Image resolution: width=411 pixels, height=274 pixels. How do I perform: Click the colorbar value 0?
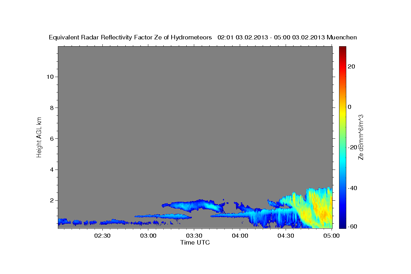[x=350, y=107]
